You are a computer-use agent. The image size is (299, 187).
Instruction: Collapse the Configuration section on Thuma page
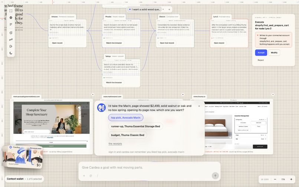pos(266,119)
